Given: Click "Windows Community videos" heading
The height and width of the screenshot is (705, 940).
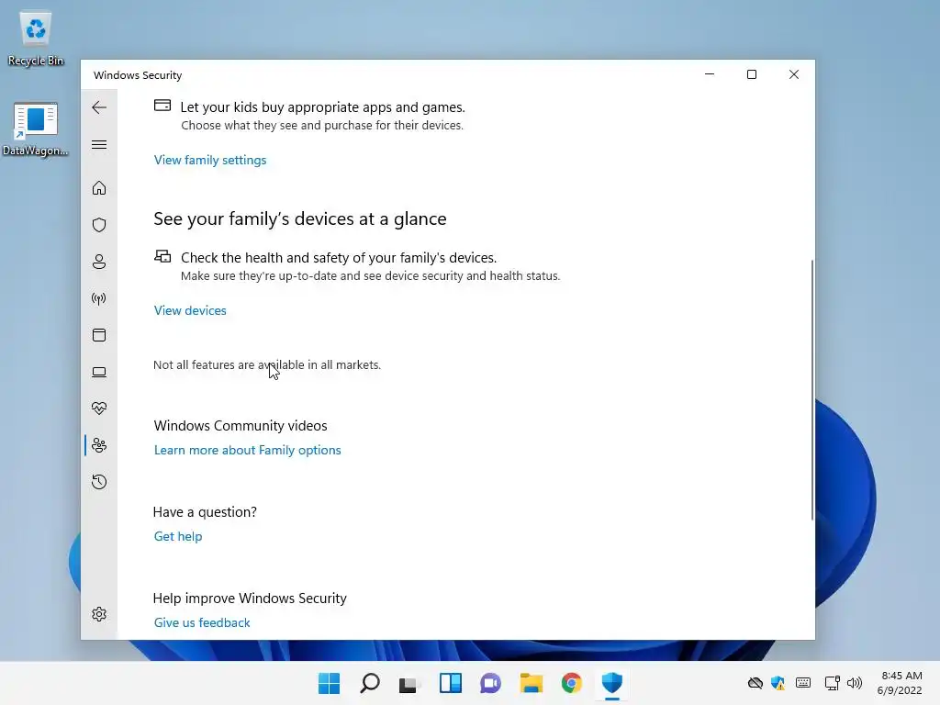Looking at the screenshot, I should point(241,426).
